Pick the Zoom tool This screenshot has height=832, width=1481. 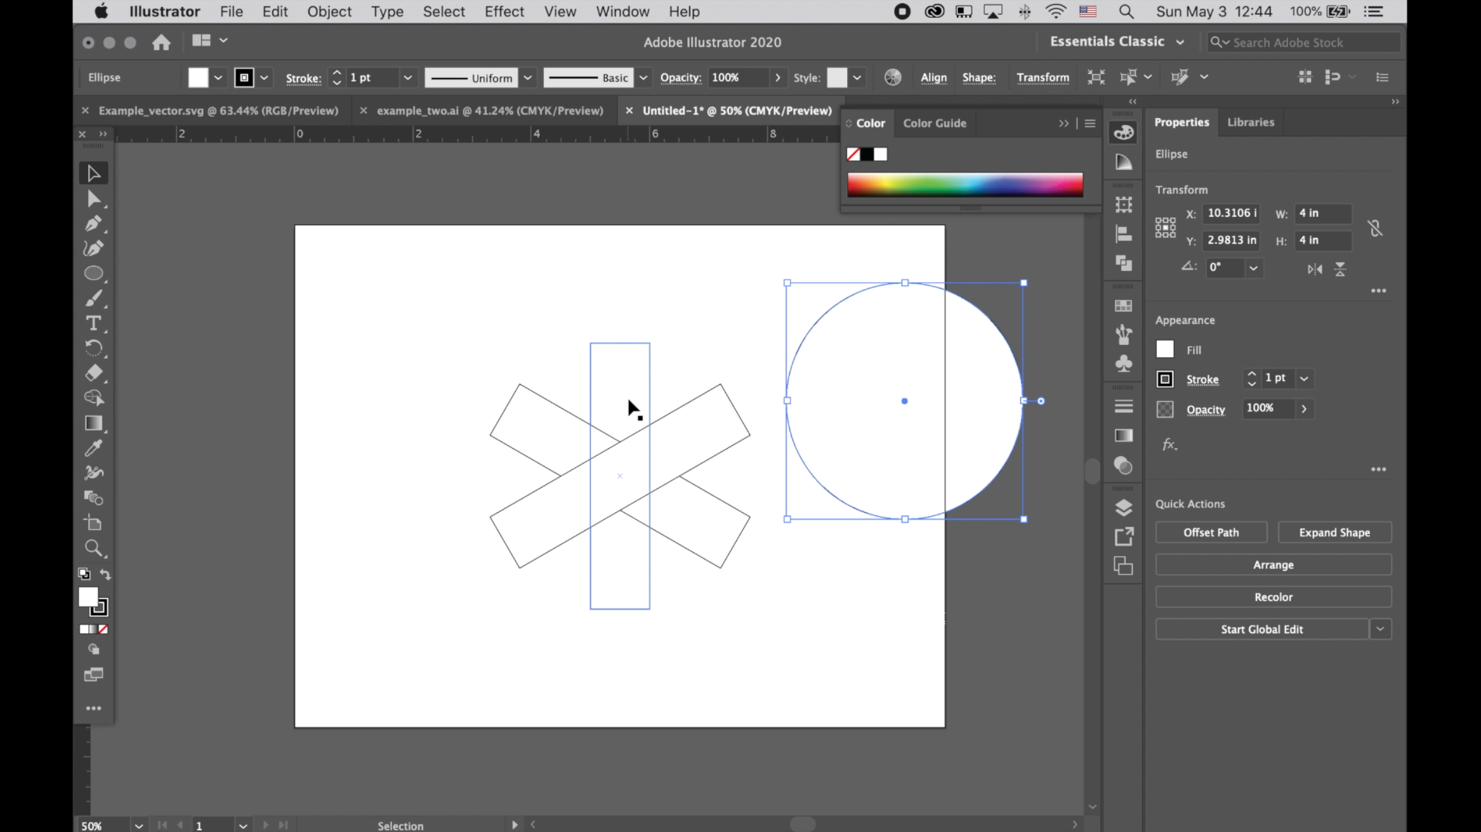[93, 548]
